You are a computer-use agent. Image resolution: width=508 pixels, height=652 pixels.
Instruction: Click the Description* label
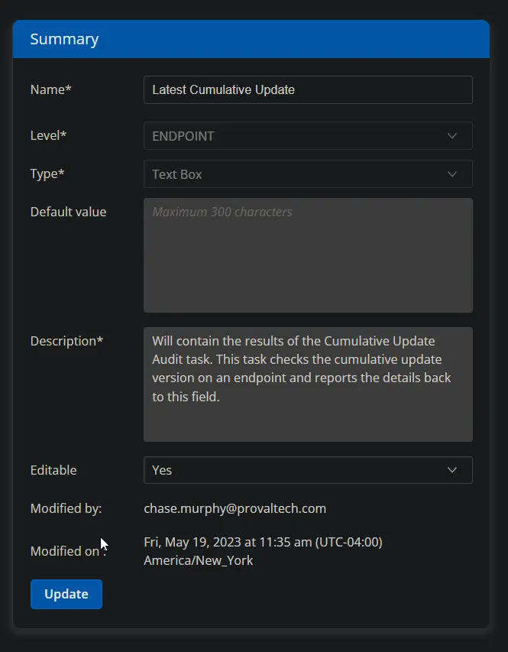point(66,342)
